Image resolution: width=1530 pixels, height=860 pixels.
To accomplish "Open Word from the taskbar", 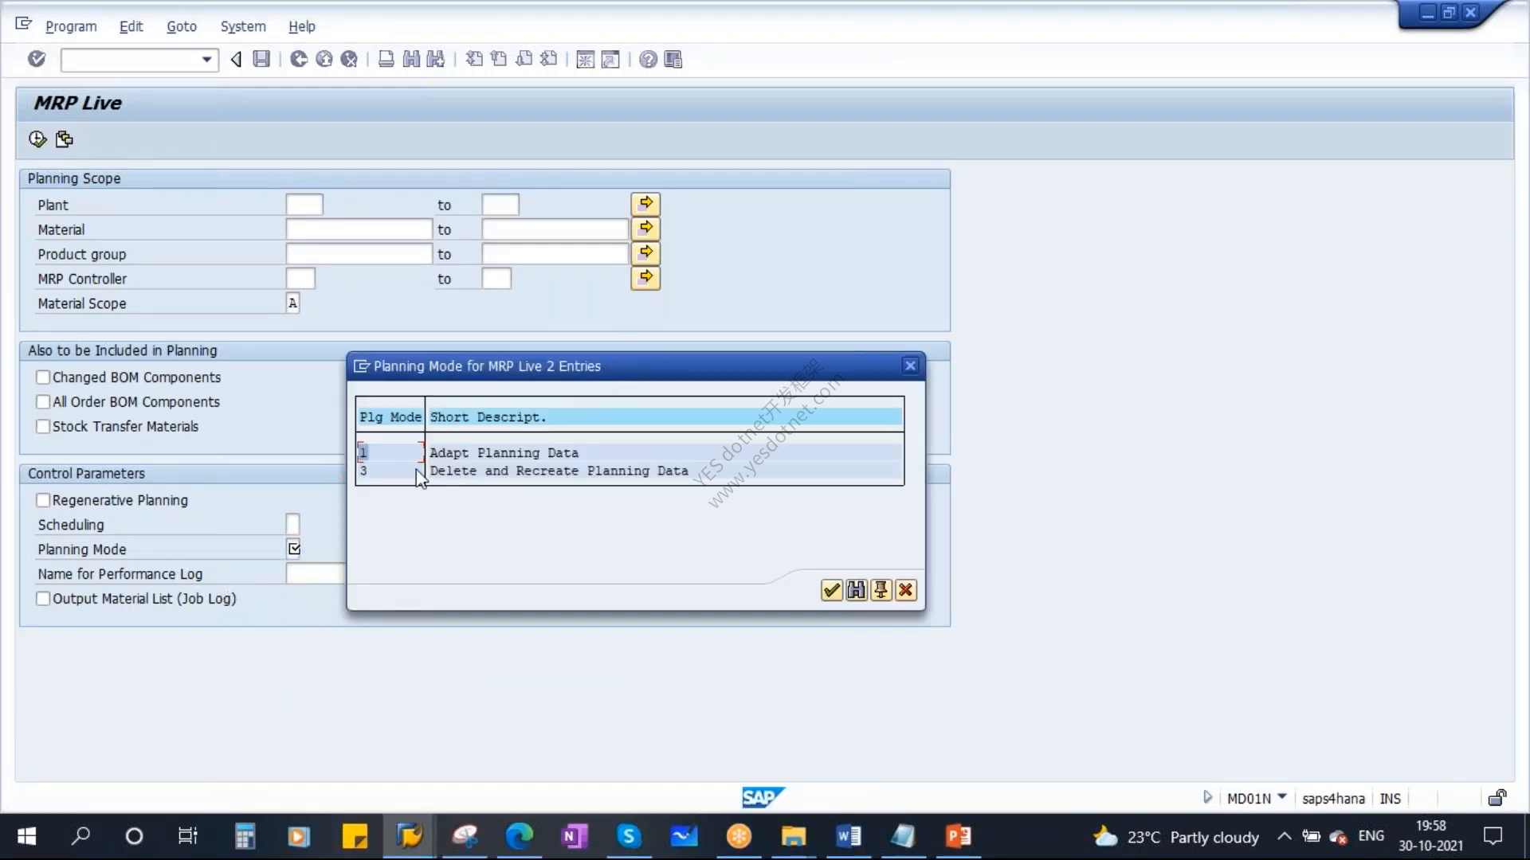I will (x=849, y=836).
